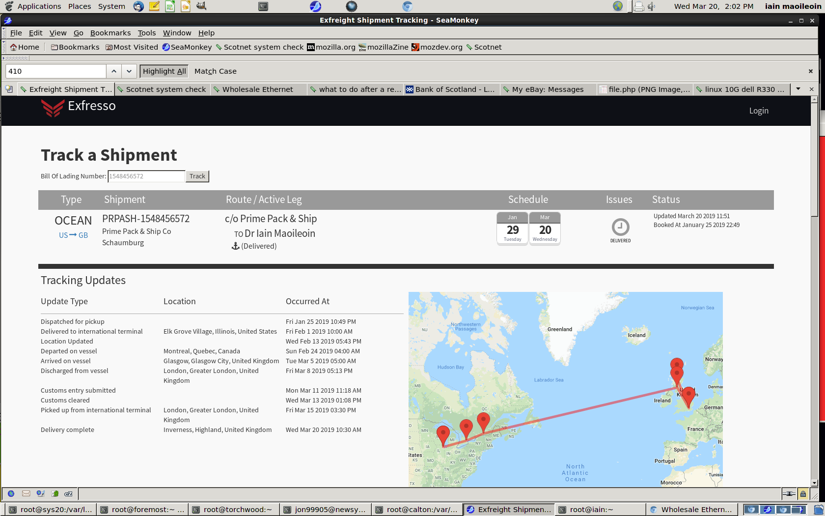825x516 pixels.
Task: Switch to the Scotnet system check tab
Action: [x=162, y=89]
